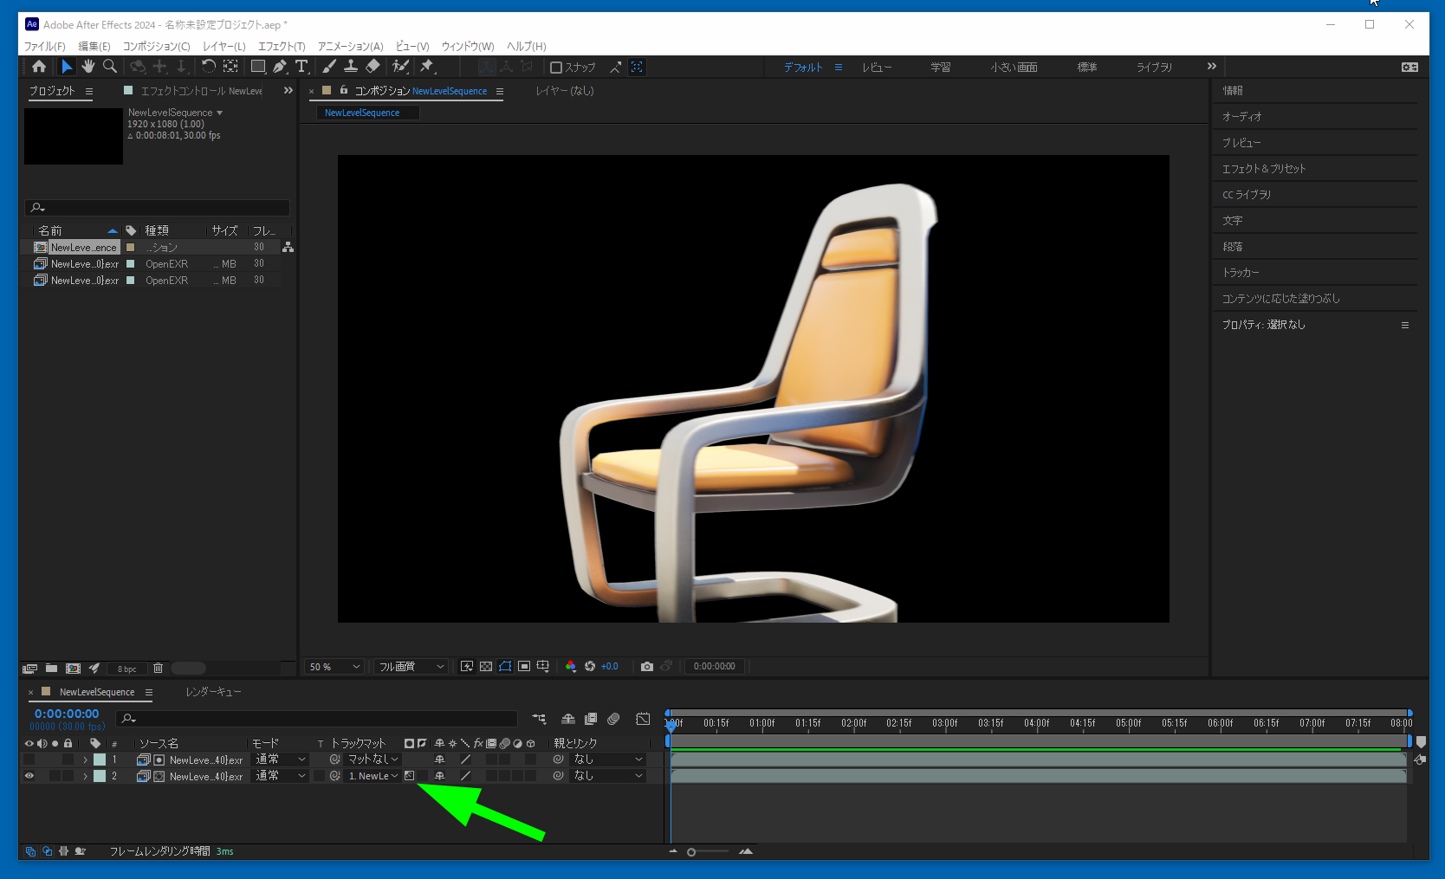The width and height of the screenshot is (1445, 879).
Task: Delete selected project item with trash icon
Action: point(158,668)
